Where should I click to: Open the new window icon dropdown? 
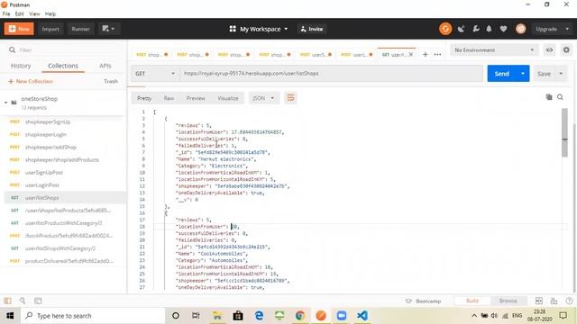click(108, 29)
